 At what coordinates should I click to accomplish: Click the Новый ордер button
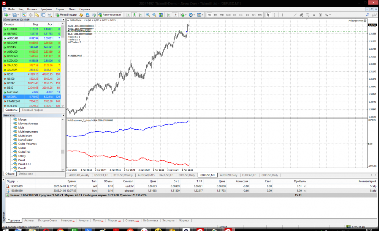pos(66,15)
